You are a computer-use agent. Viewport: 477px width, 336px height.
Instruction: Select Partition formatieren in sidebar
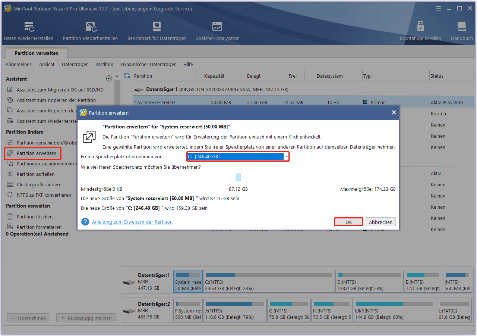pyautogui.click(x=39, y=227)
